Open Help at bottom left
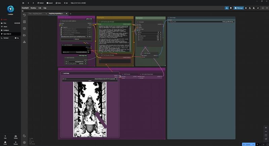 click(5, 137)
